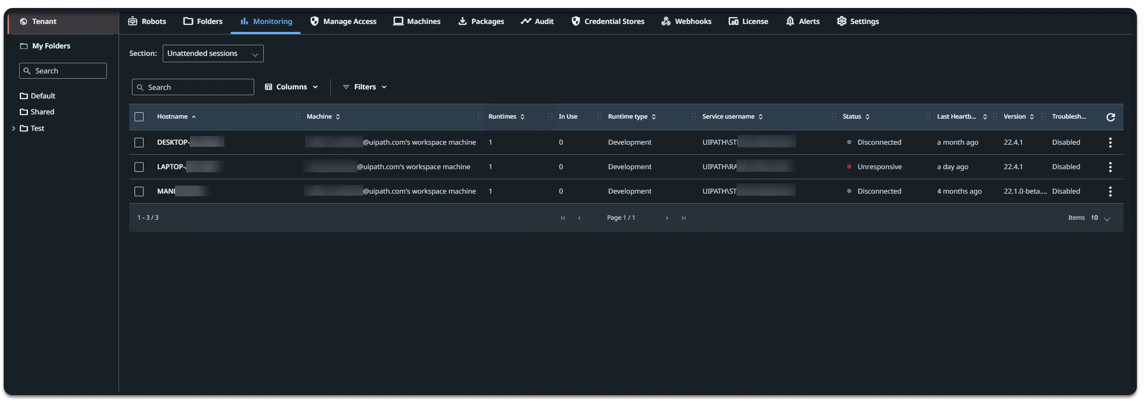Check the LAPTOP row checkbox
Screen dimensions: 1147x408
click(139, 167)
